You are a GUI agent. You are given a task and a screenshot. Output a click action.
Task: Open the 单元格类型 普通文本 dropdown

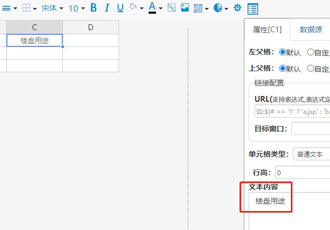(x=311, y=154)
